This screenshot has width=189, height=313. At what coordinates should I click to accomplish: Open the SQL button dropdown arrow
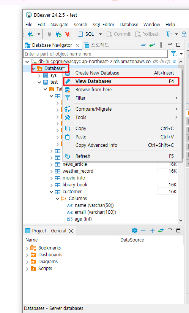coord(100,34)
